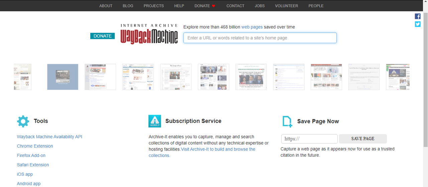Click the 'Save Page Now' heading
The width and height of the screenshot is (428, 187).
(318, 121)
